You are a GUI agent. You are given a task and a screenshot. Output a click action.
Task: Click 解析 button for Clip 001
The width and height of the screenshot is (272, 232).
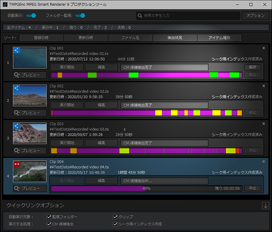tap(252, 67)
